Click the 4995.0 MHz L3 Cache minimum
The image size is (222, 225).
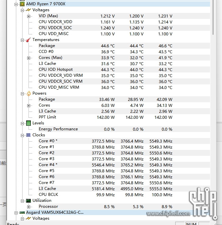(x=132, y=189)
